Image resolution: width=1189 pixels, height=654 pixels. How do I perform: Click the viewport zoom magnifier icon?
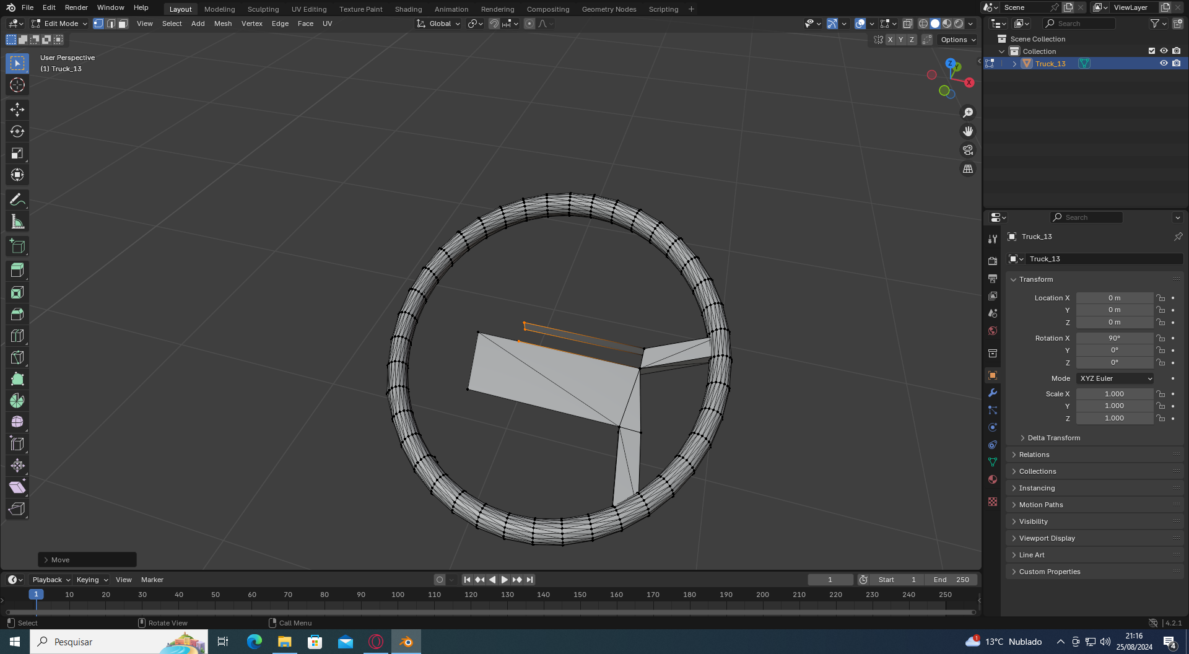click(x=968, y=113)
